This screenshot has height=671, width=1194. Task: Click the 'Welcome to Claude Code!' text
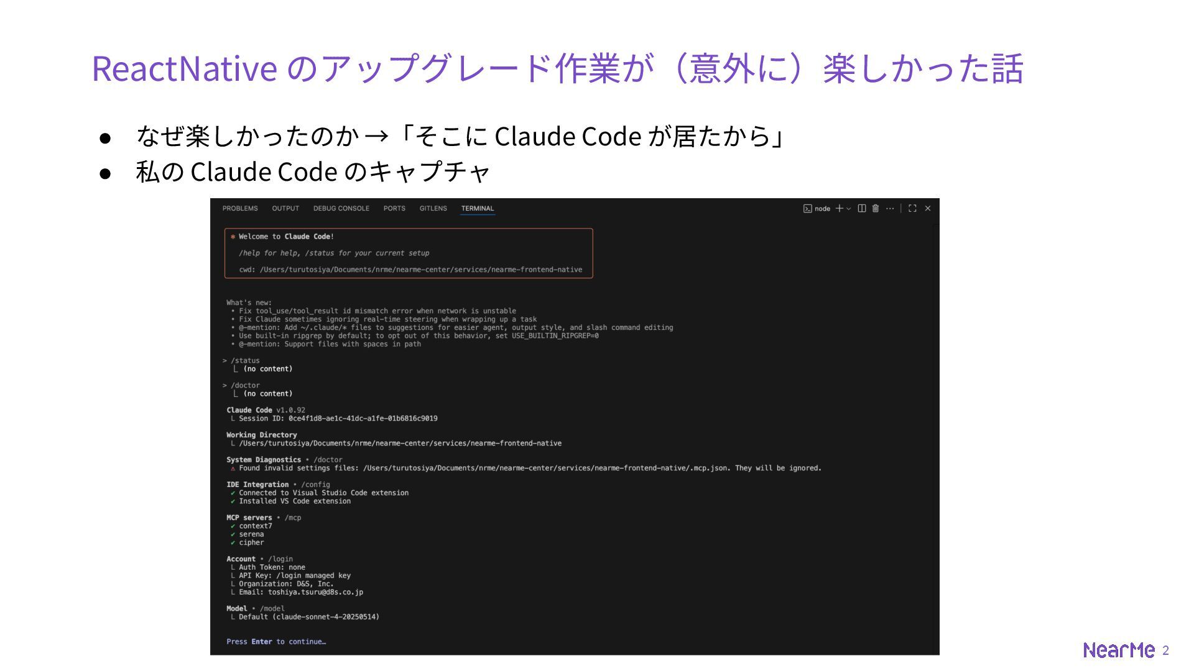point(286,237)
